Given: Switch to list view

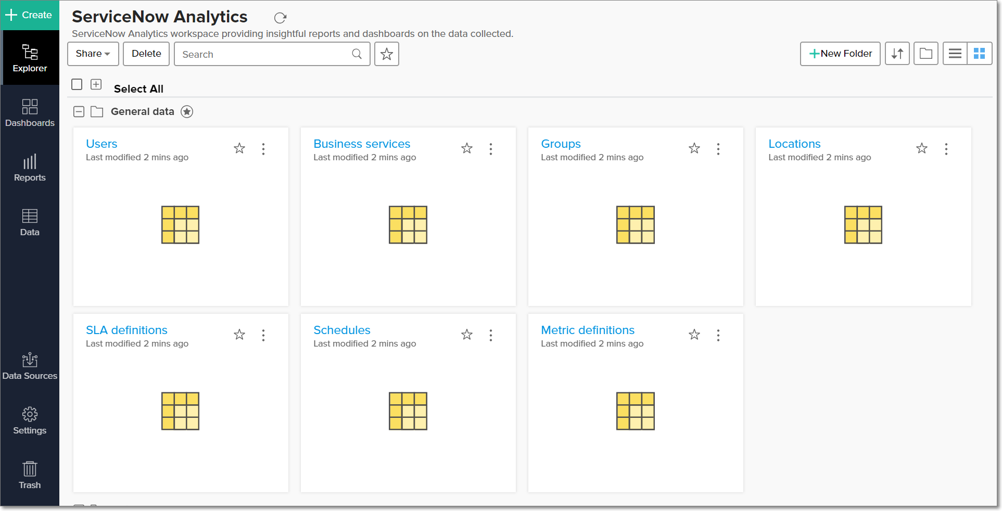Looking at the screenshot, I should click(955, 54).
